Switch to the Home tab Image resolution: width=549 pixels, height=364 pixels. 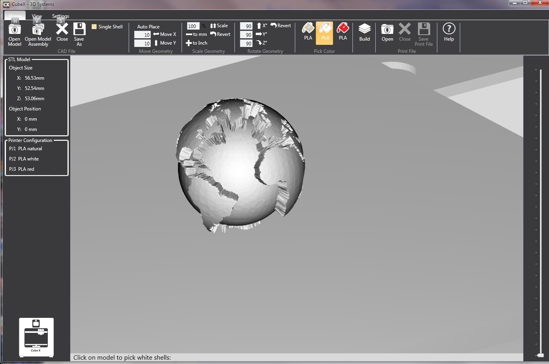click(x=15, y=16)
